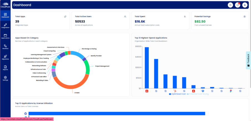Click the HubSpot icon under bar chart
The image size is (251, 121).
click(x=175, y=91)
